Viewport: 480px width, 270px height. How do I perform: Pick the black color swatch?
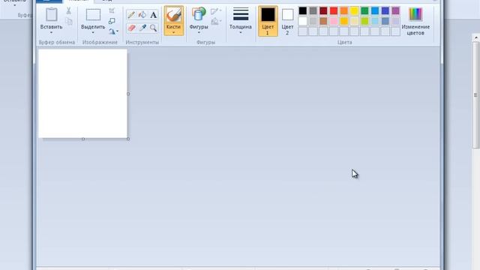coord(303,11)
